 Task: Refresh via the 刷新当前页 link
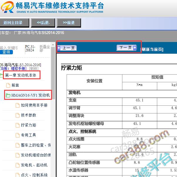tap(152, 49)
